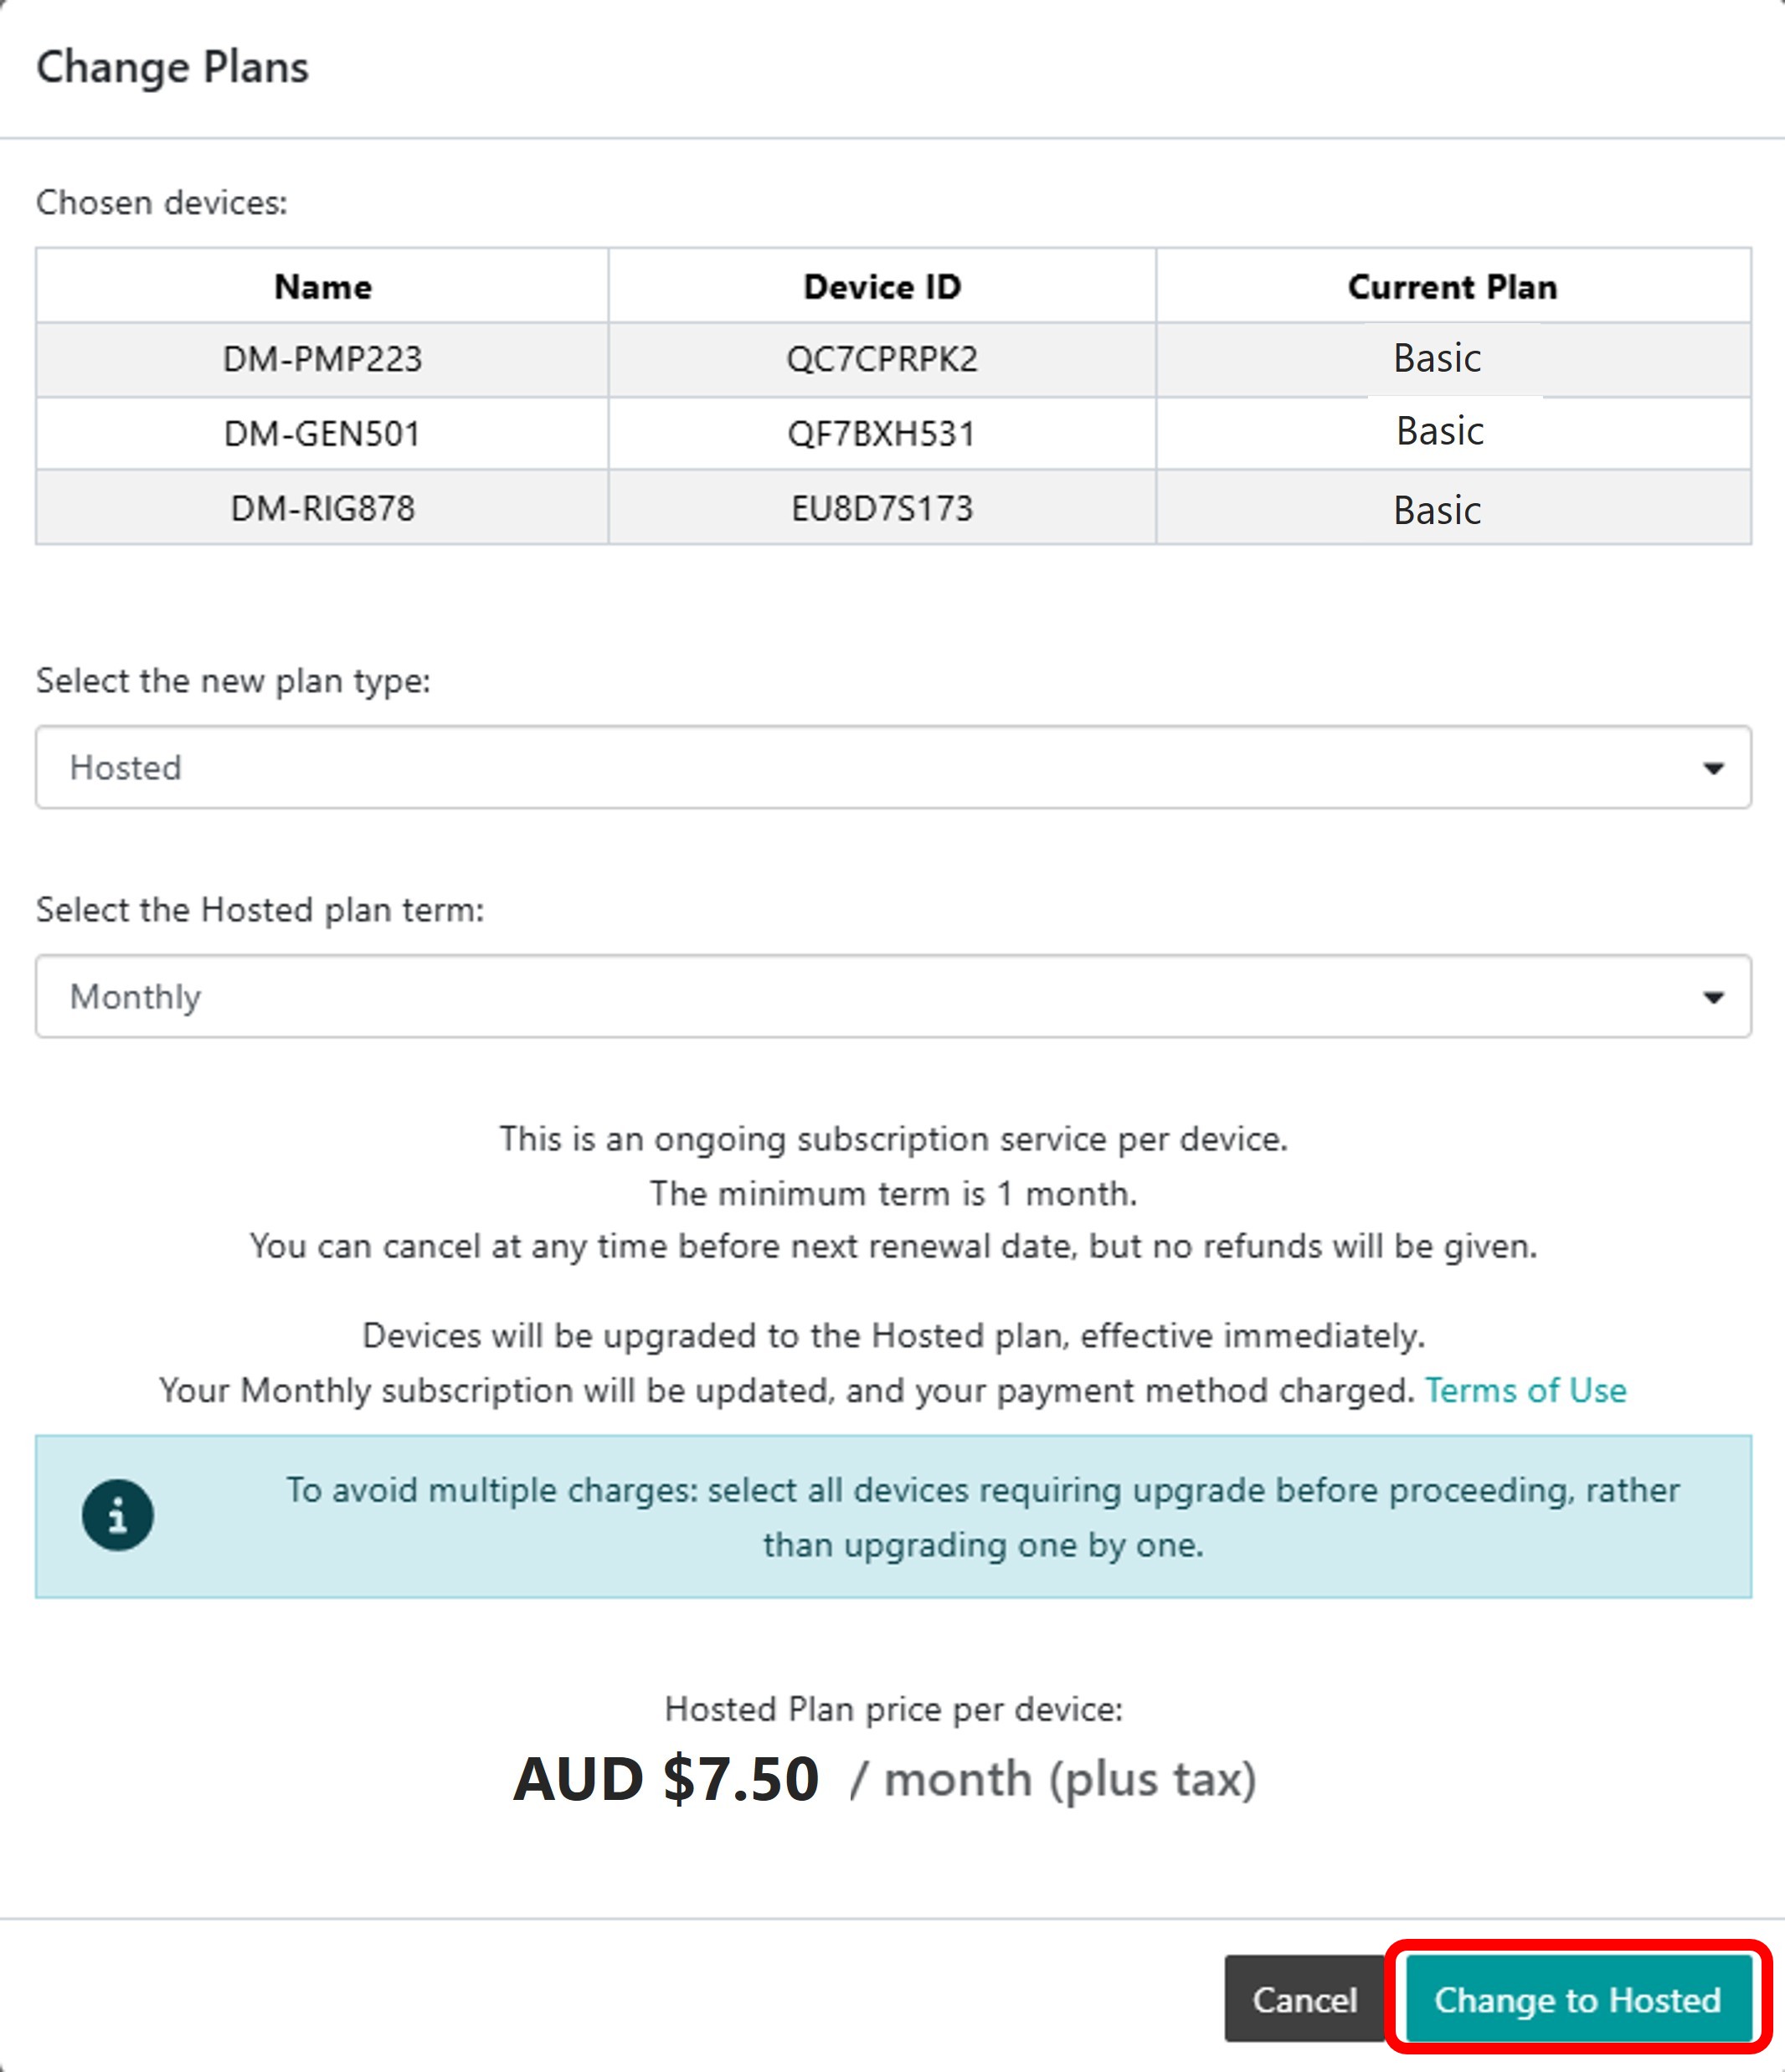Click the DM-RIG878 device name cell
The height and width of the screenshot is (2072, 1785).
[322, 508]
